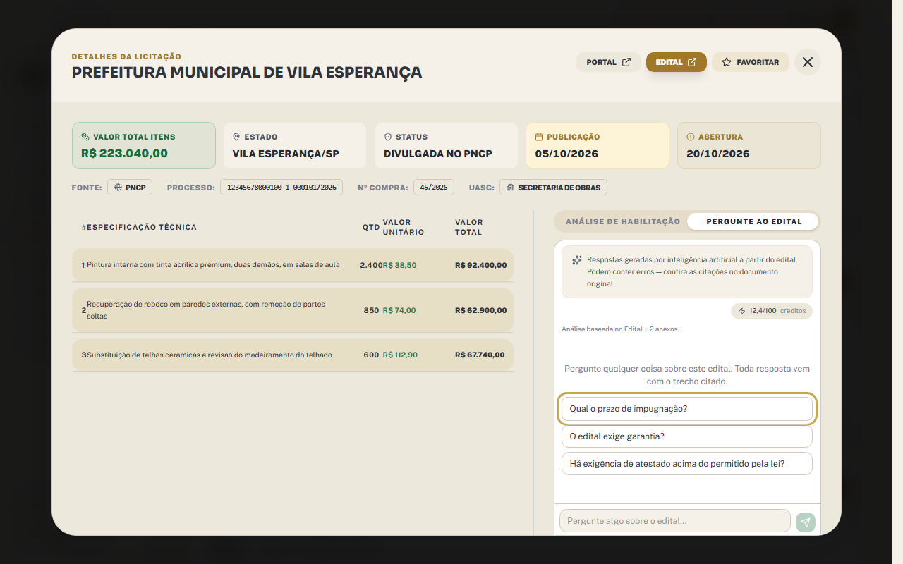Click the Secretaria de Obras UASG badge
Viewport: 903px width, 564px height.
pos(553,188)
